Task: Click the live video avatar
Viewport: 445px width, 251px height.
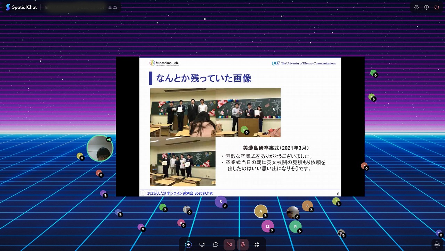Action: (100, 149)
